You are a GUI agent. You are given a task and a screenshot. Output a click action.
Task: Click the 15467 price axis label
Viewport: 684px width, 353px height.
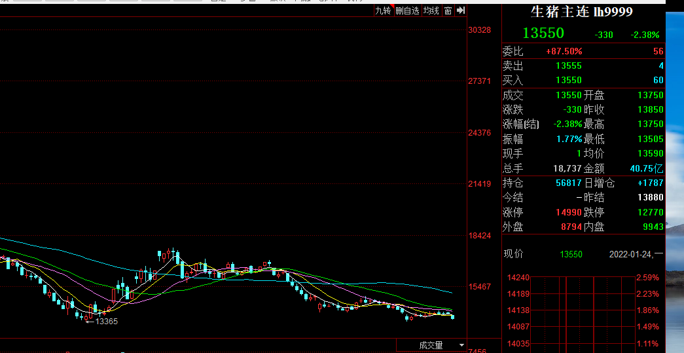pyautogui.click(x=479, y=287)
